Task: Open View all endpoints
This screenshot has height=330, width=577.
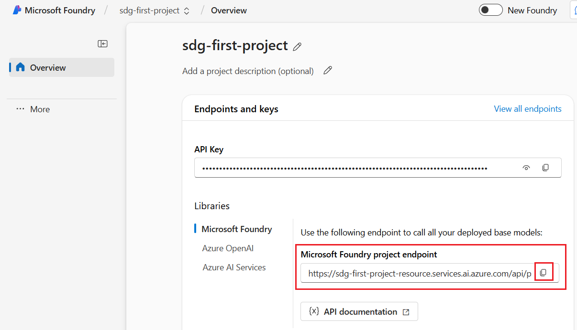Action: 528,108
